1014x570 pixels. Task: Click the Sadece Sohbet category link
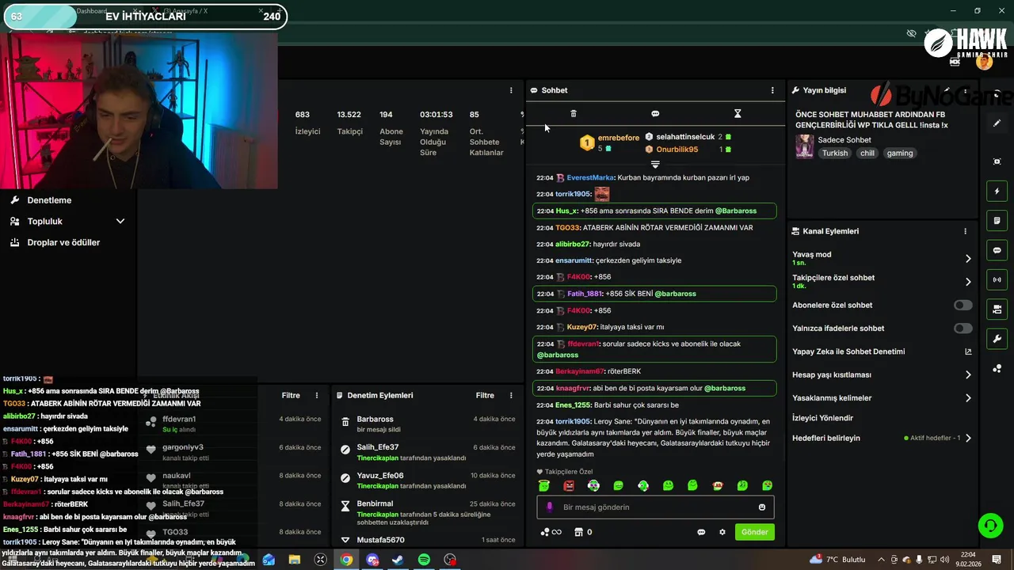tap(844, 140)
